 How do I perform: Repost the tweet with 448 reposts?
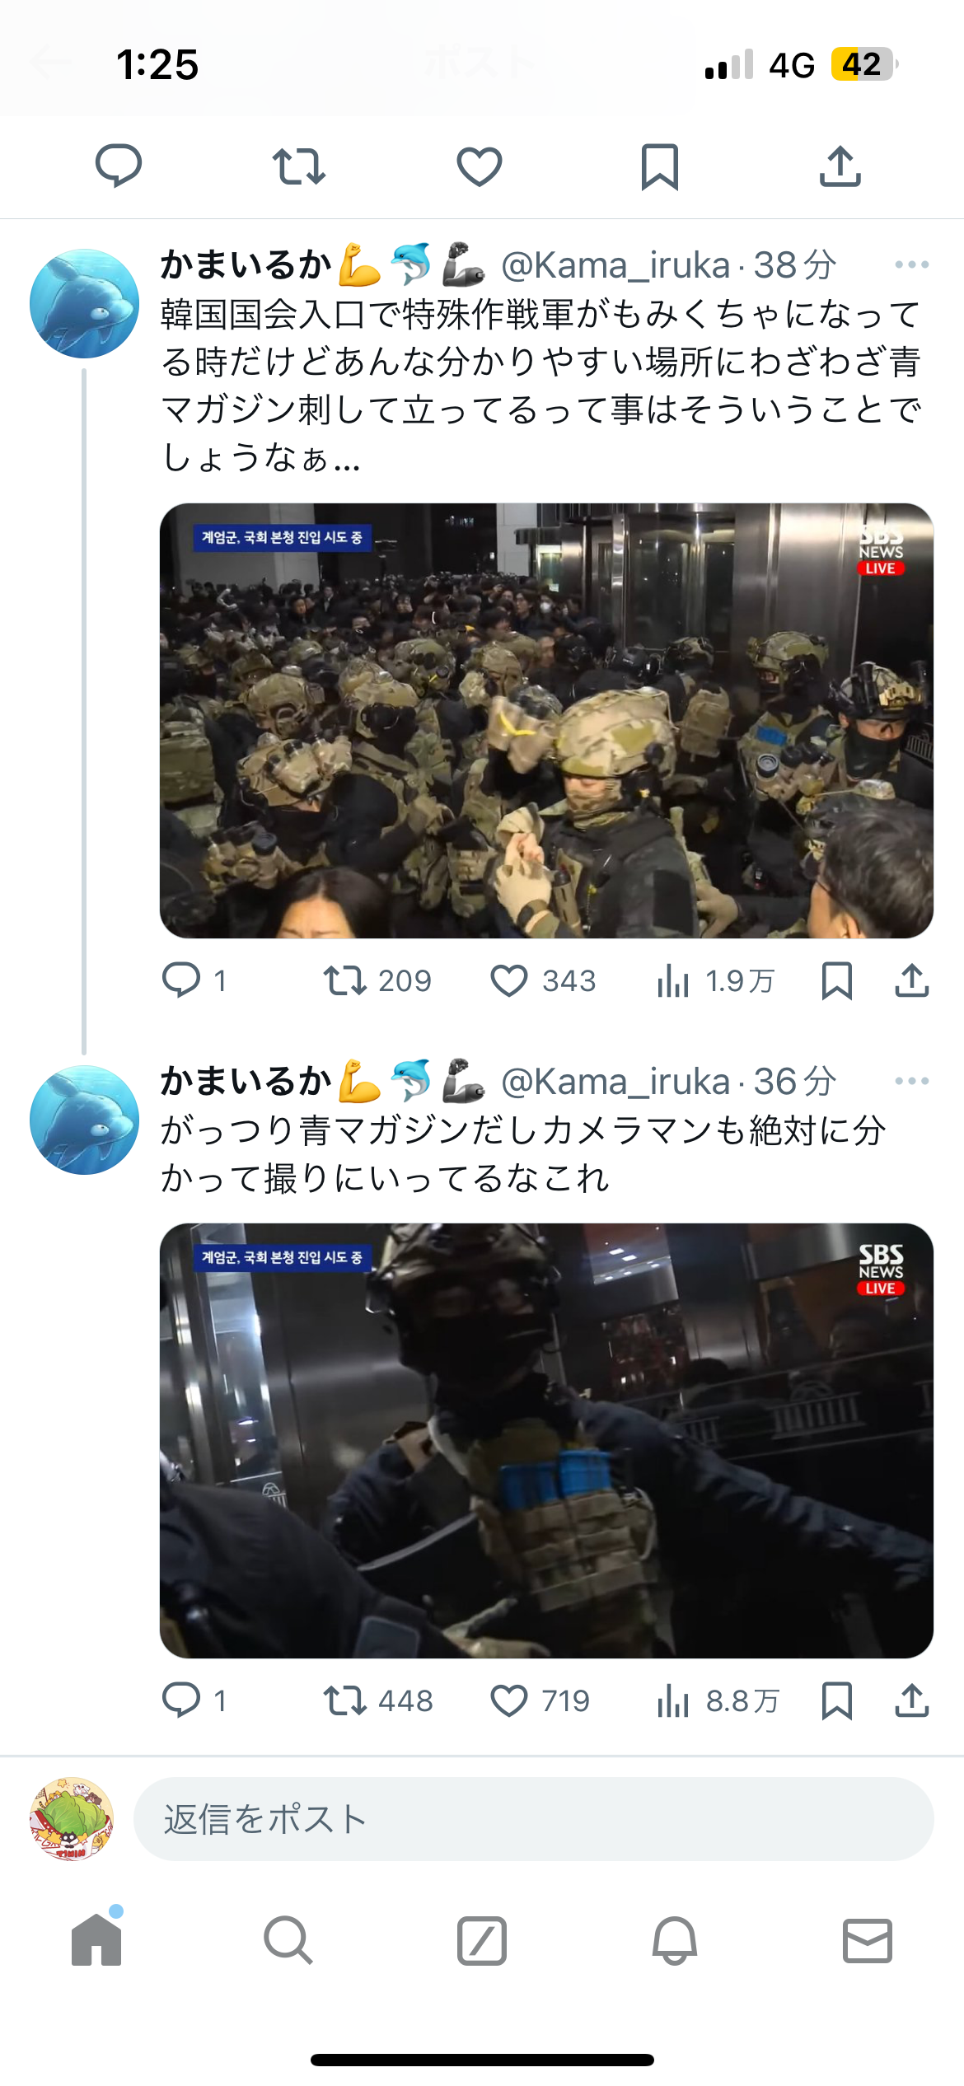tap(378, 1700)
